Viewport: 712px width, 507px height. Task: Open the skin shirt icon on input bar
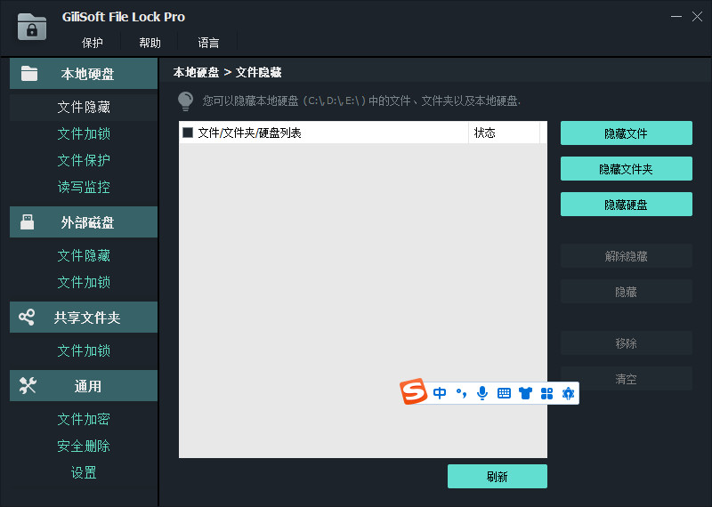(525, 393)
